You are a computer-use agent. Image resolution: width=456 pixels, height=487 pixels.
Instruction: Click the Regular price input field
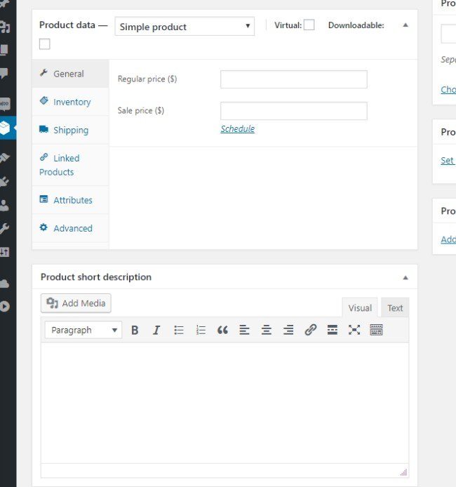(293, 79)
